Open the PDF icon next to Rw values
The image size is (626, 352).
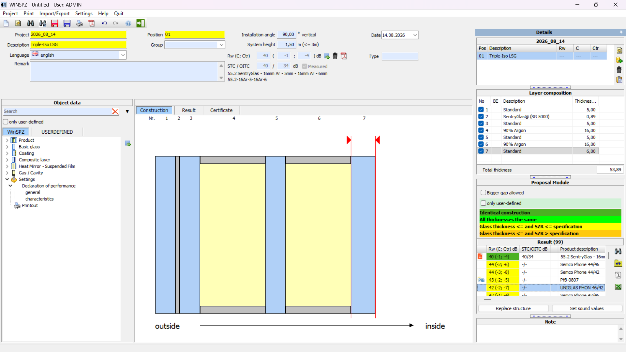(344, 56)
